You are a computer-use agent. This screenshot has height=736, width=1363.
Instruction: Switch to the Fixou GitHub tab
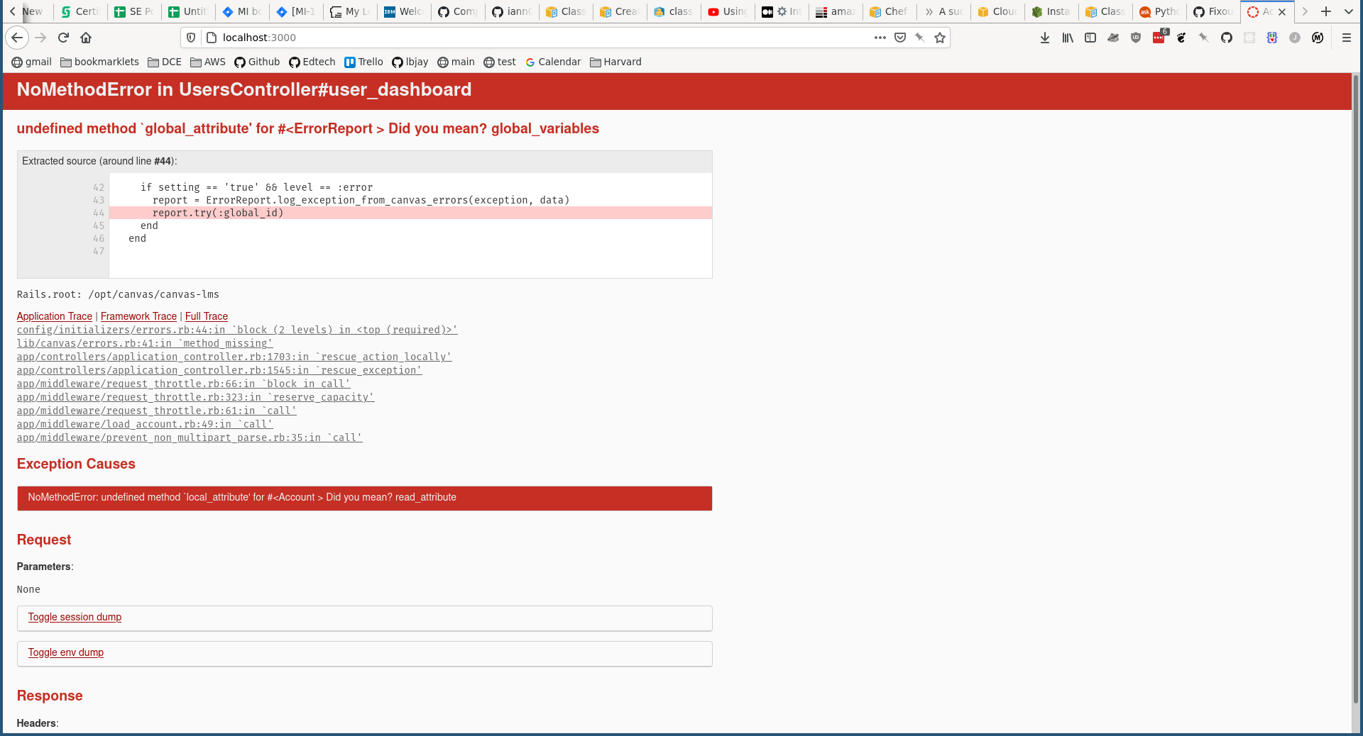point(1213,11)
